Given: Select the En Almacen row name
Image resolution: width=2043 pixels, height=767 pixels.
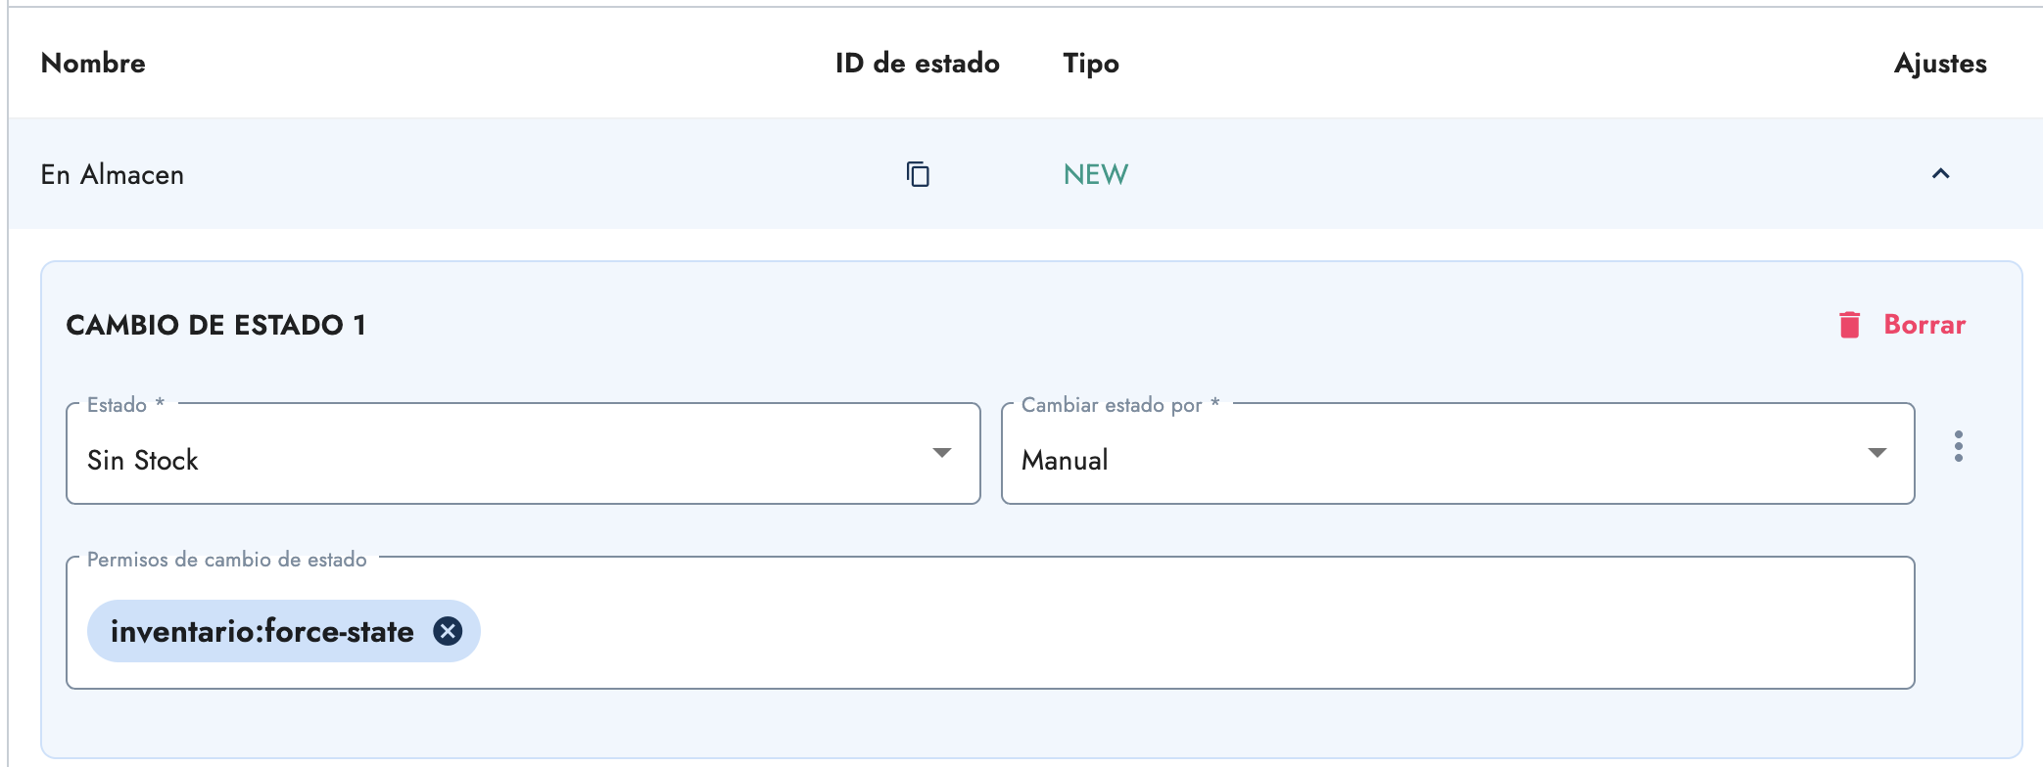Looking at the screenshot, I should [x=113, y=174].
